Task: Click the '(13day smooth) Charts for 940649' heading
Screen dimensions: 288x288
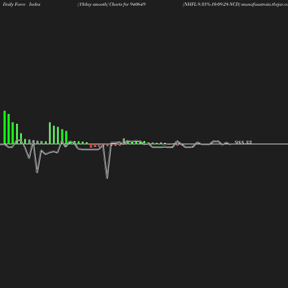Action: point(112,4)
